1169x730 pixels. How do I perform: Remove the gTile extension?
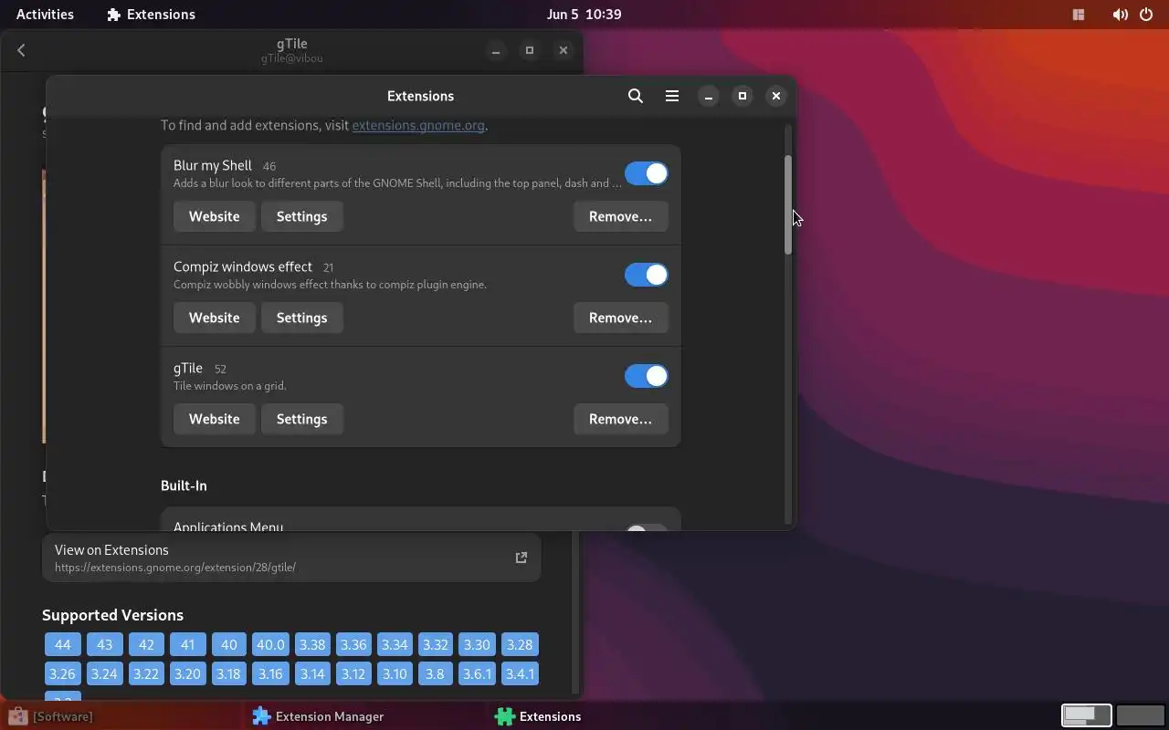[620, 419]
